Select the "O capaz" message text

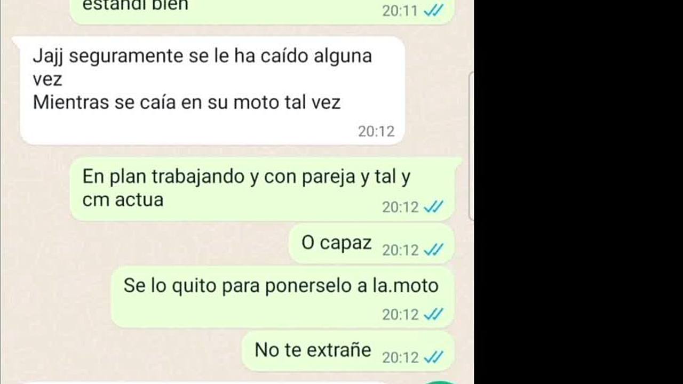pyautogui.click(x=336, y=243)
